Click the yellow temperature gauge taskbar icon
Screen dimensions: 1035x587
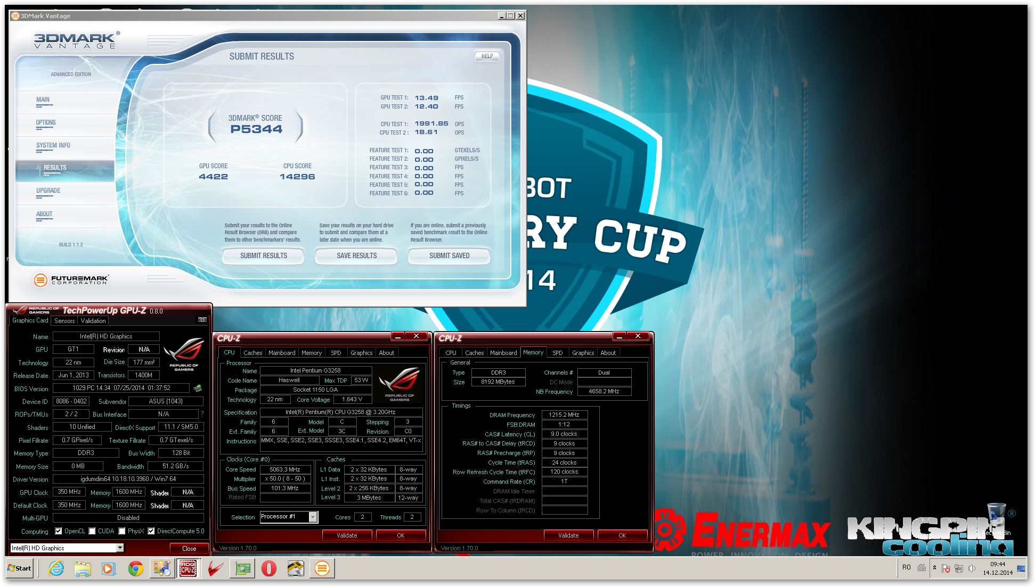click(296, 568)
